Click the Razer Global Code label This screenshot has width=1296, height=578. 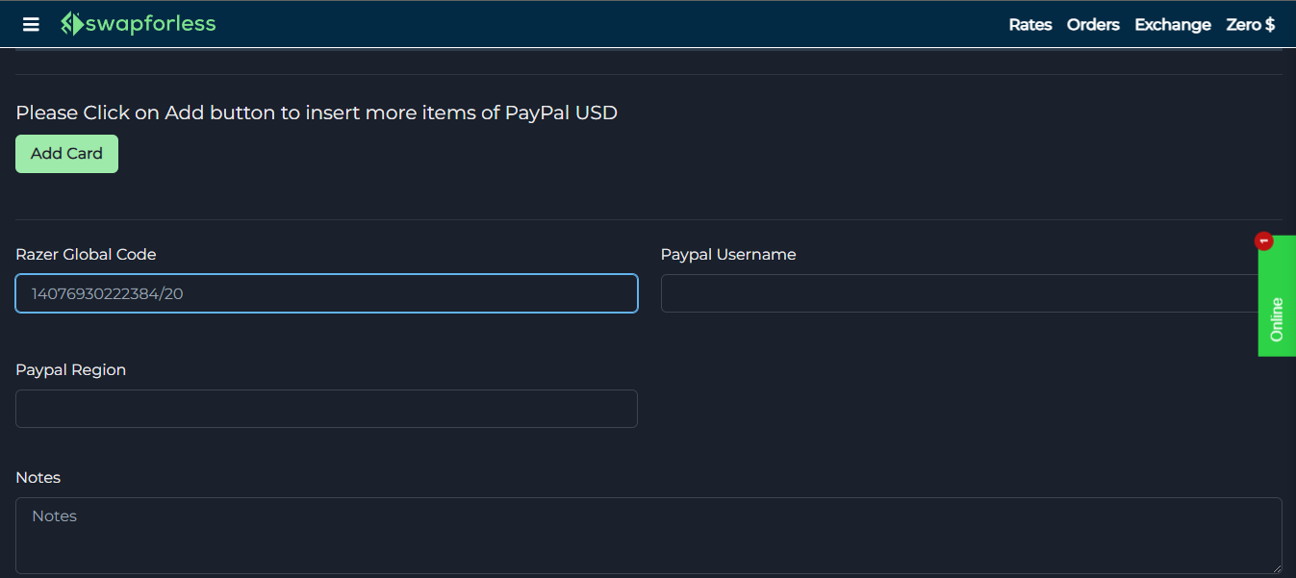click(86, 255)
